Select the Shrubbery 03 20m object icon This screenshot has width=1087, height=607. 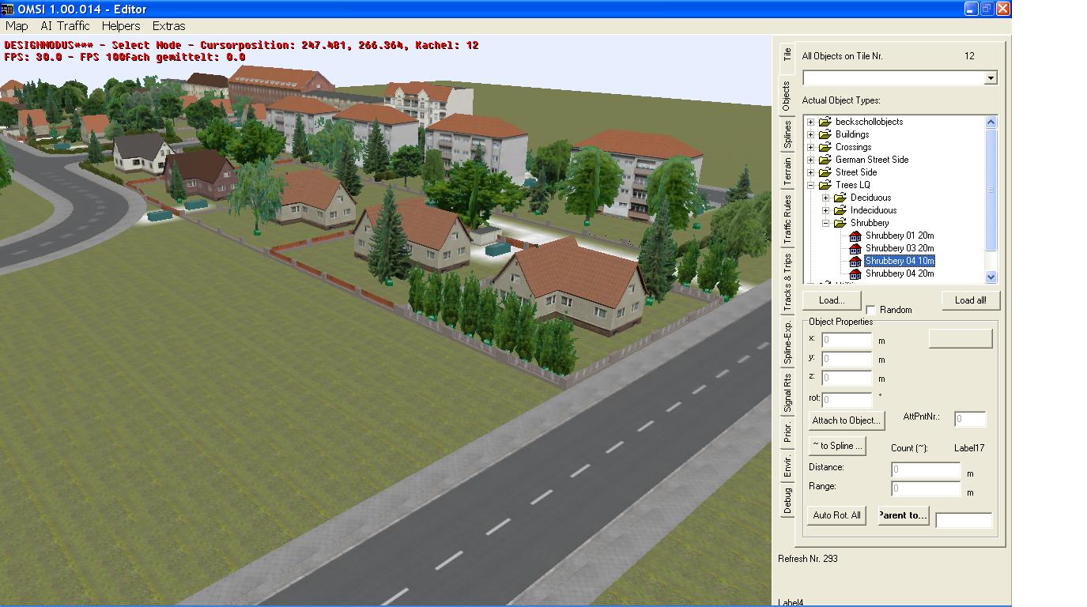pos(855,248)
